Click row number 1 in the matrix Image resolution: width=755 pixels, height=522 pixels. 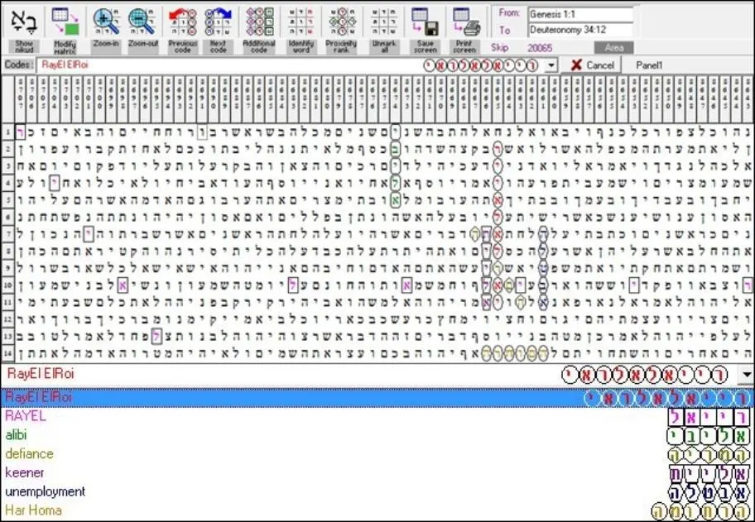point(7,131)
